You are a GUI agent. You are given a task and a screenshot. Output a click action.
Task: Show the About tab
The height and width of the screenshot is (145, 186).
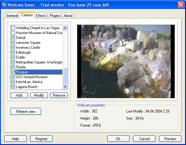[x=68, y=16]
